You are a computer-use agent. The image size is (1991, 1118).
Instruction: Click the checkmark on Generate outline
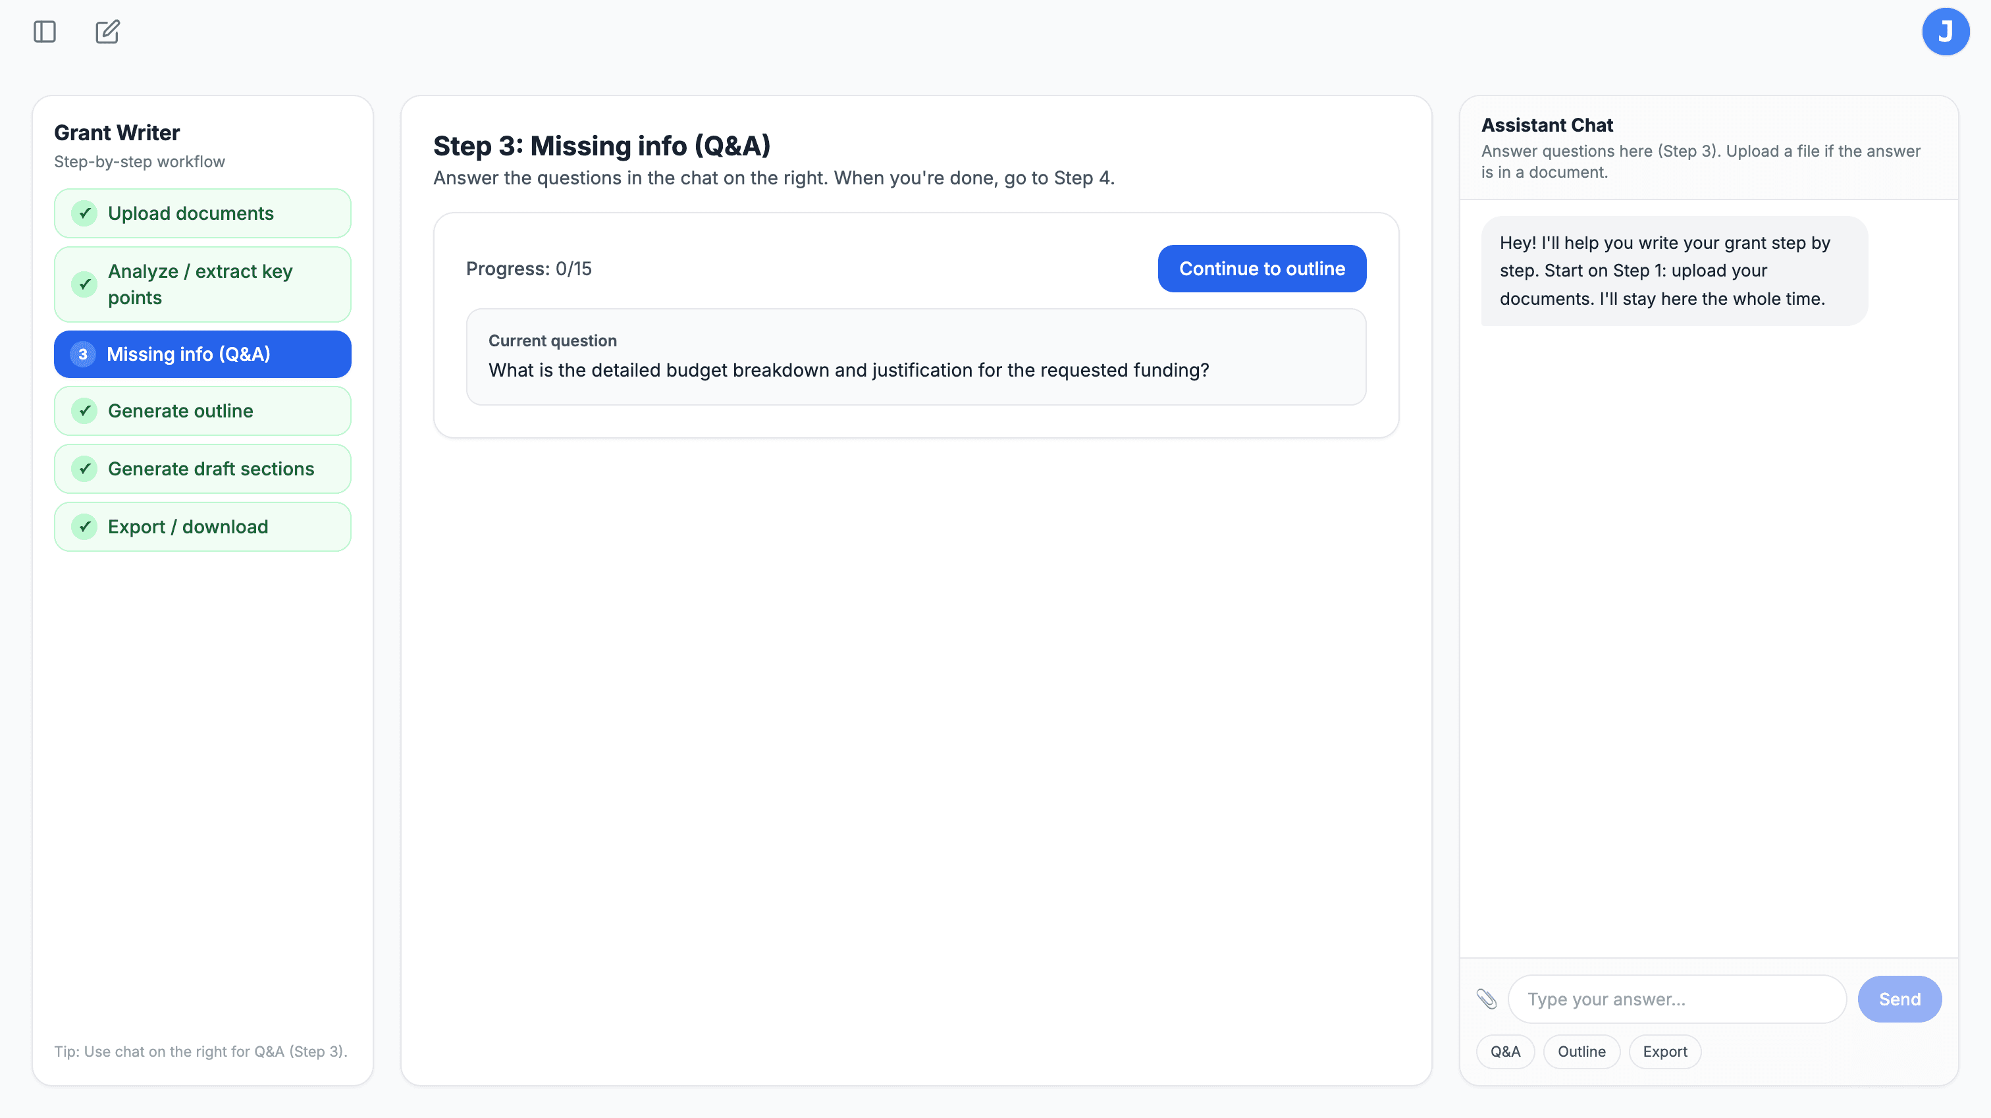(84, 411)
